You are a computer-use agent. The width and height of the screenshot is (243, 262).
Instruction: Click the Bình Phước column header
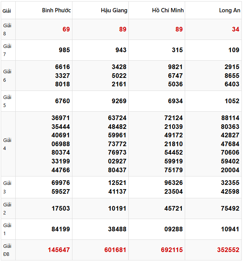(x=56, y=10)
